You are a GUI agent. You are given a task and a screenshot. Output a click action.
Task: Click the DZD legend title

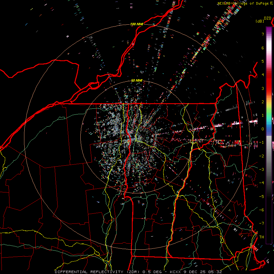coord(268,18)
